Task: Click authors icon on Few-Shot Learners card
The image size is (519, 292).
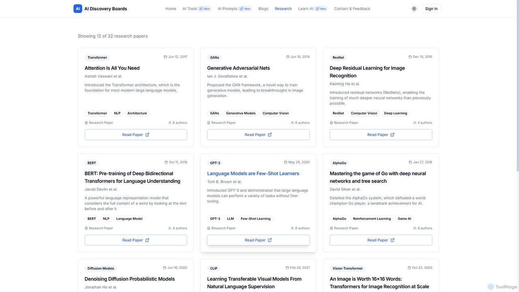Action: tap(292, 228)
